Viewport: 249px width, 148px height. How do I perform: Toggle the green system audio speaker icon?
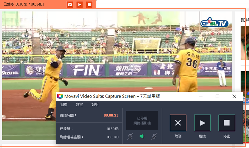[x=142, y=136]
